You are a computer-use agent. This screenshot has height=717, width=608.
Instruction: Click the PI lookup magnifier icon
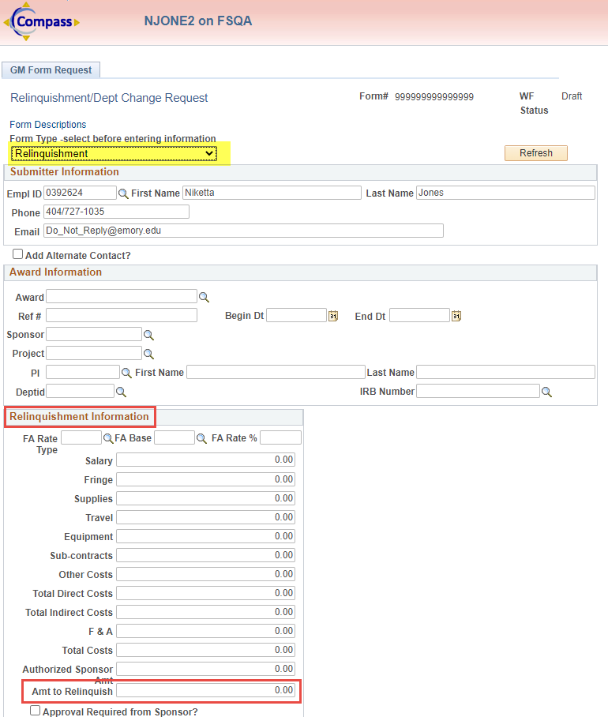pyautogui.click(x=126, y=373)
